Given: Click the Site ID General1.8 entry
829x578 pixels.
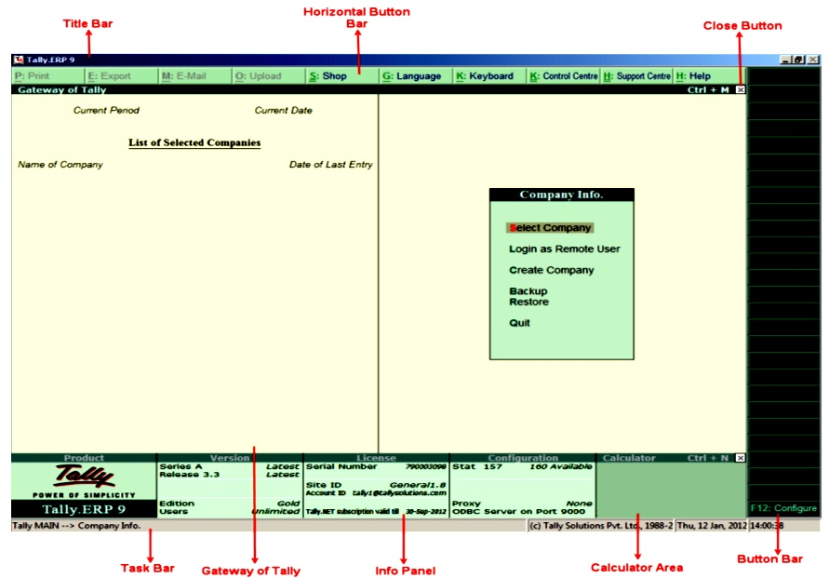Looking at the screenshot, I should (376, 485).
